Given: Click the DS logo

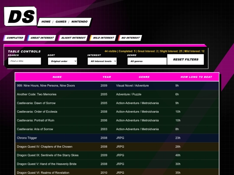Looking at the screenshot, I should (x=20, y=16).
